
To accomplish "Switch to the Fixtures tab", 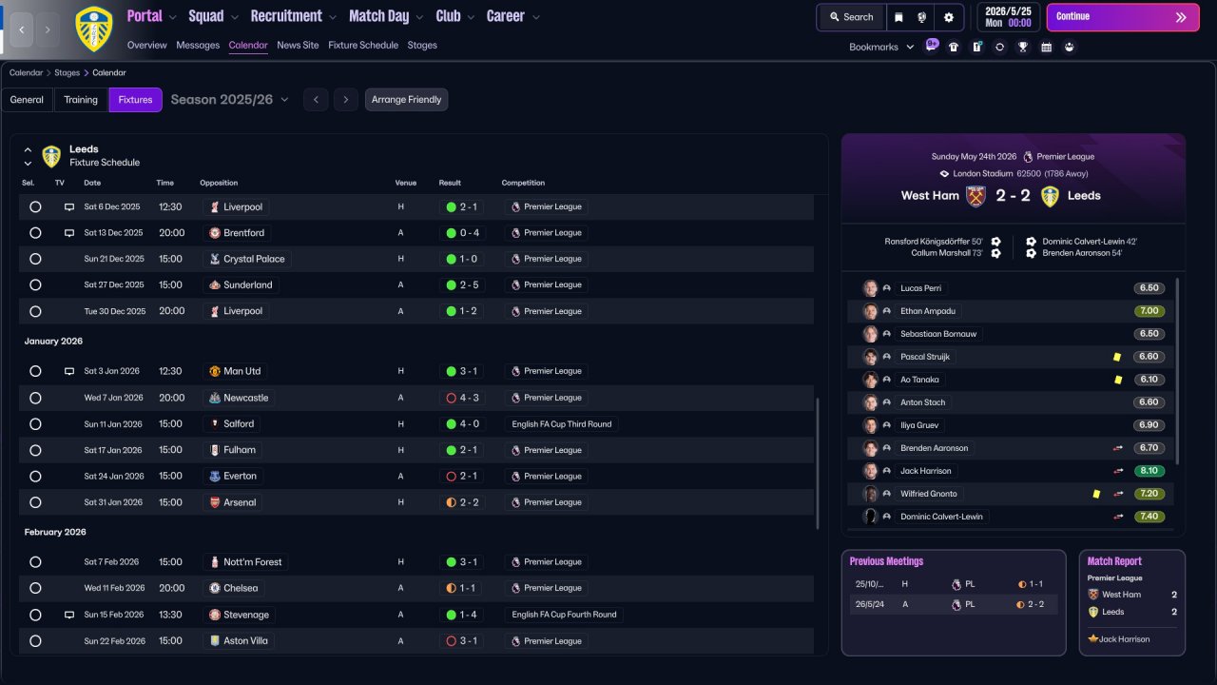I will pos(135,100).
